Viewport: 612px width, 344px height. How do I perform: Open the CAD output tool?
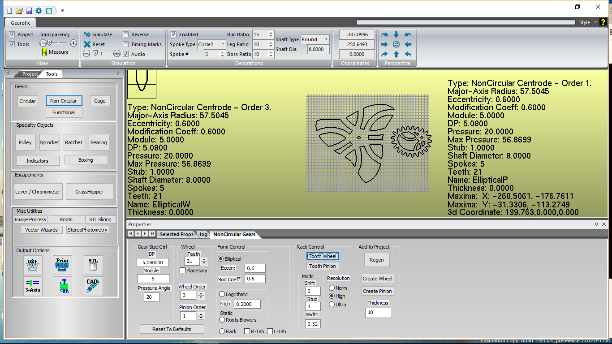click(x=93, y=286)
